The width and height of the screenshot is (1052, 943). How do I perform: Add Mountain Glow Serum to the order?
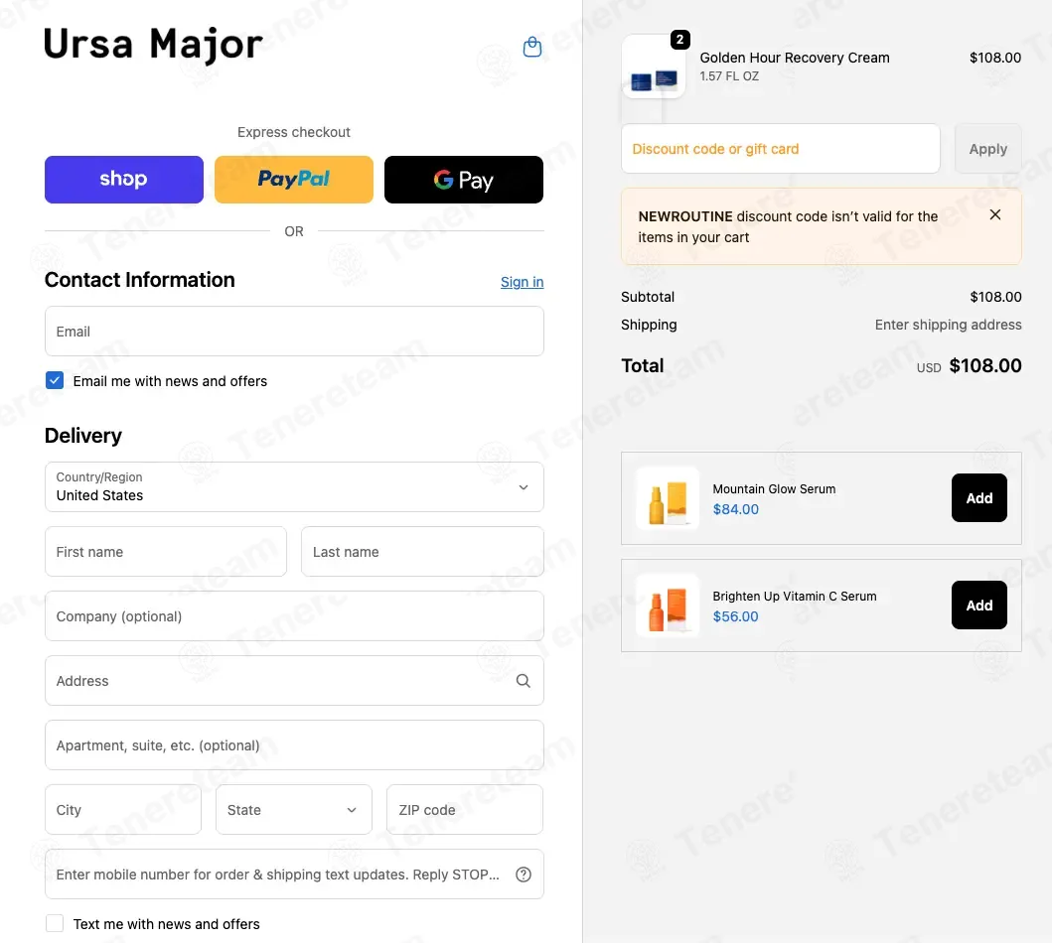978,498
